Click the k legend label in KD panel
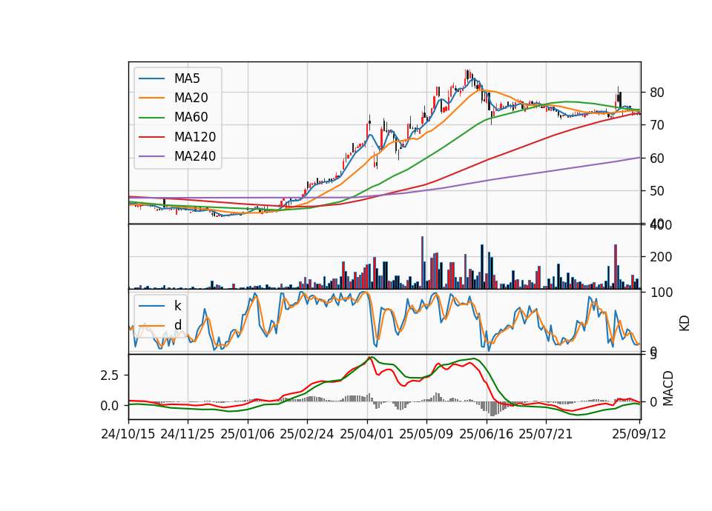 (177, 306)
